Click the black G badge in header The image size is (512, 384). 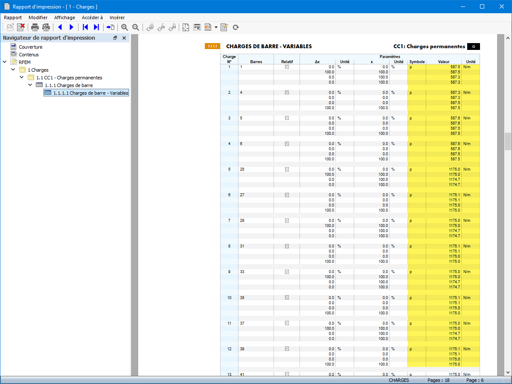[x=473, y=46]
